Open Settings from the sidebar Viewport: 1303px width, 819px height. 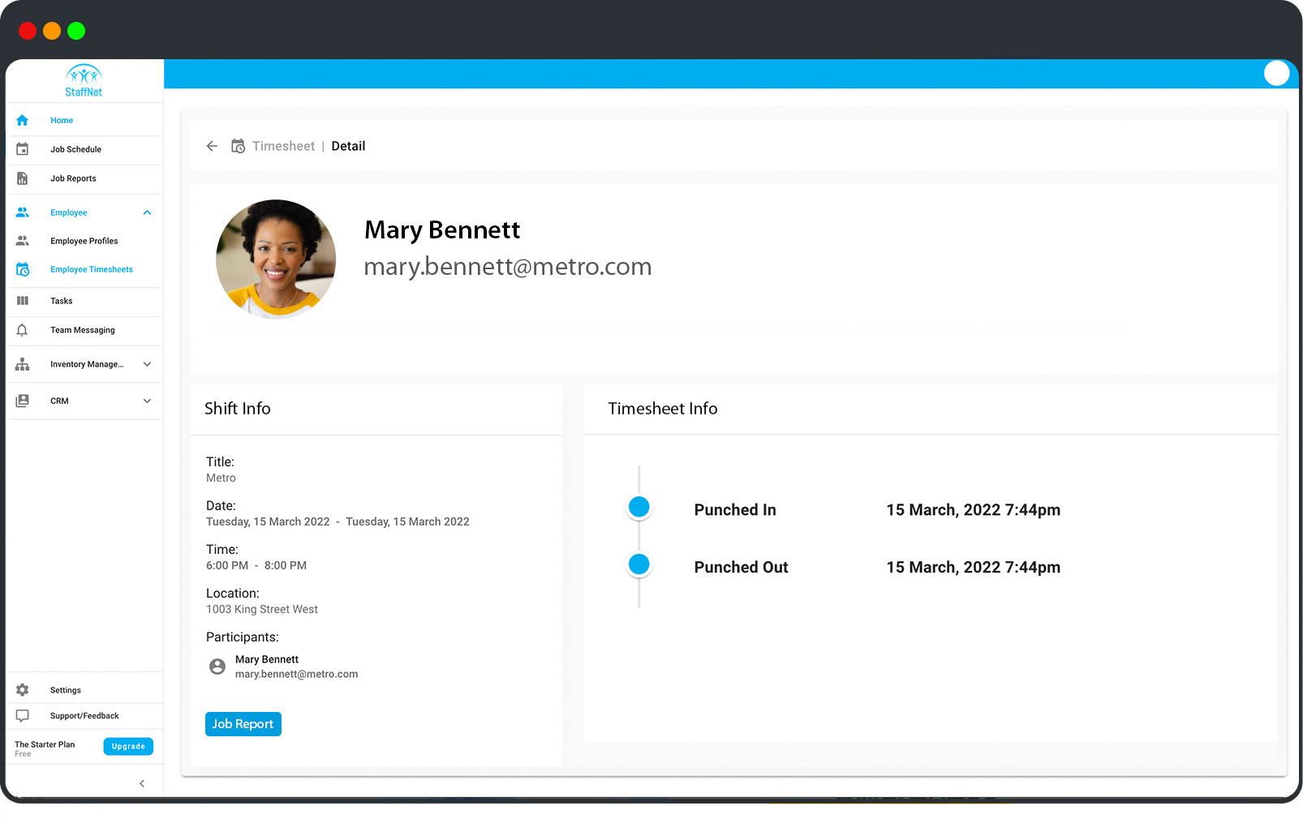(x=66, y=690)
